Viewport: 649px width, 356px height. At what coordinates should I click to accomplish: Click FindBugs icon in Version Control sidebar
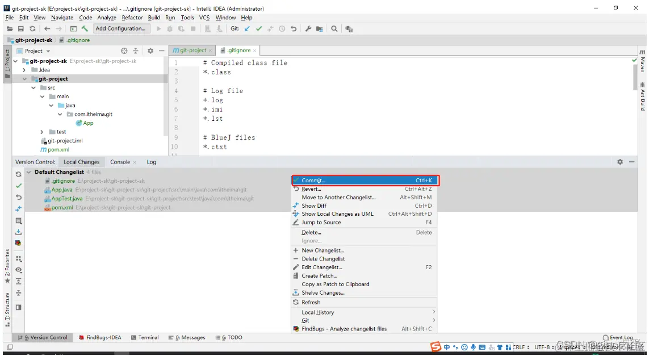pos(18,243)
